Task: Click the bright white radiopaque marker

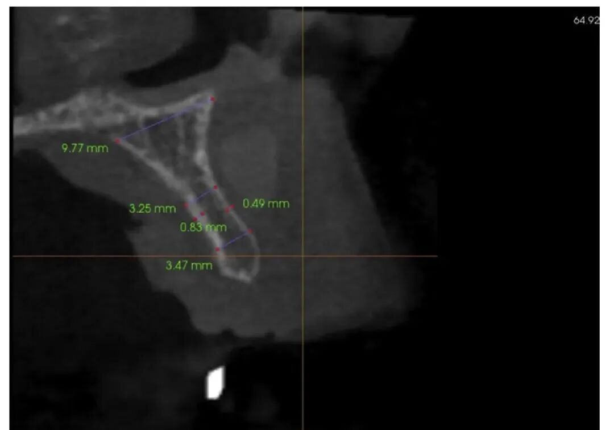Action: (x=215, y=383)
